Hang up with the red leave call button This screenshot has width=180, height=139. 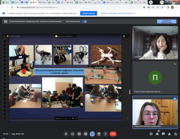pos(113,134)
